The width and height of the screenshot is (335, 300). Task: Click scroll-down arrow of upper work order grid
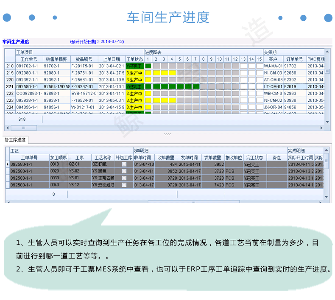(327, 122)
